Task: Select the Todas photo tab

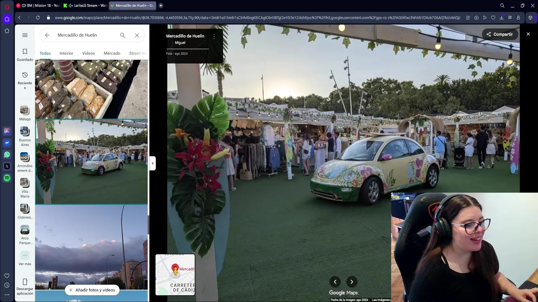Action: pos(45,53)
